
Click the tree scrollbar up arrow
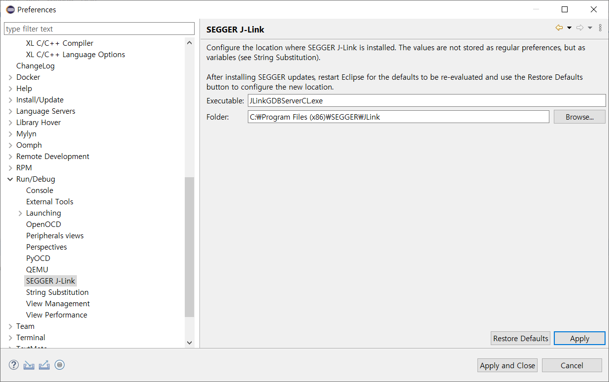190,43
